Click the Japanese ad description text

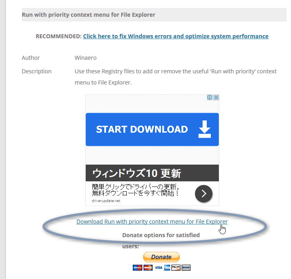point(135,190)
